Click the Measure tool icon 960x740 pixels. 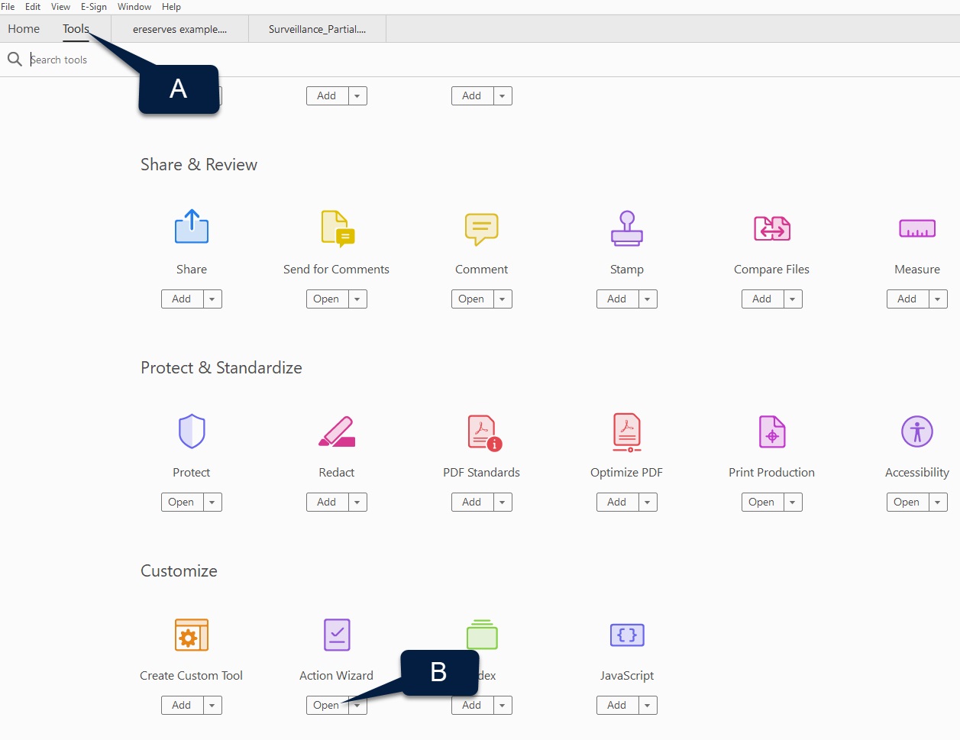point(916,228)
